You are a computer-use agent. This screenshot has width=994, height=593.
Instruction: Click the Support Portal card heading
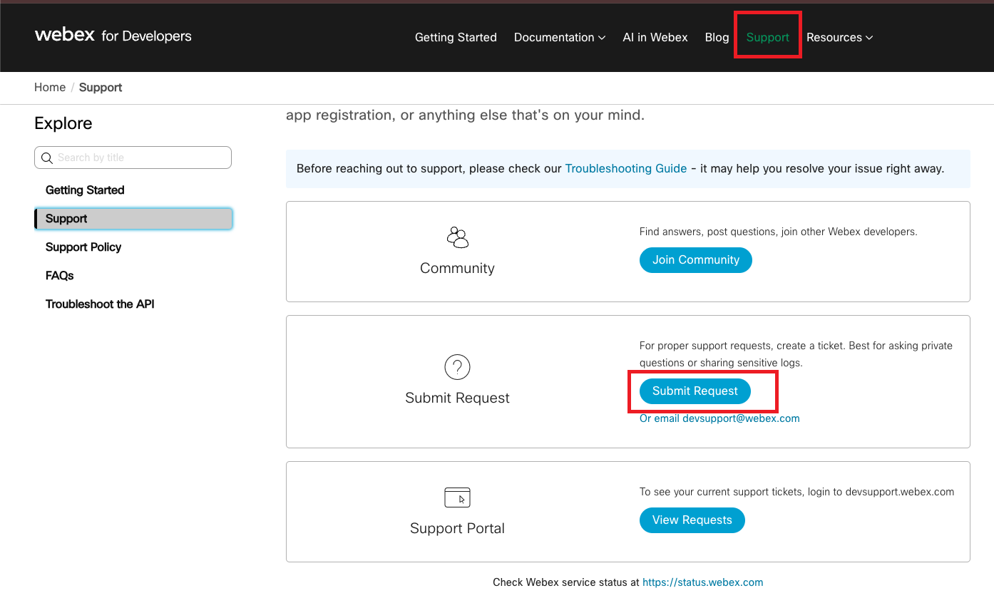coord(457,528)
